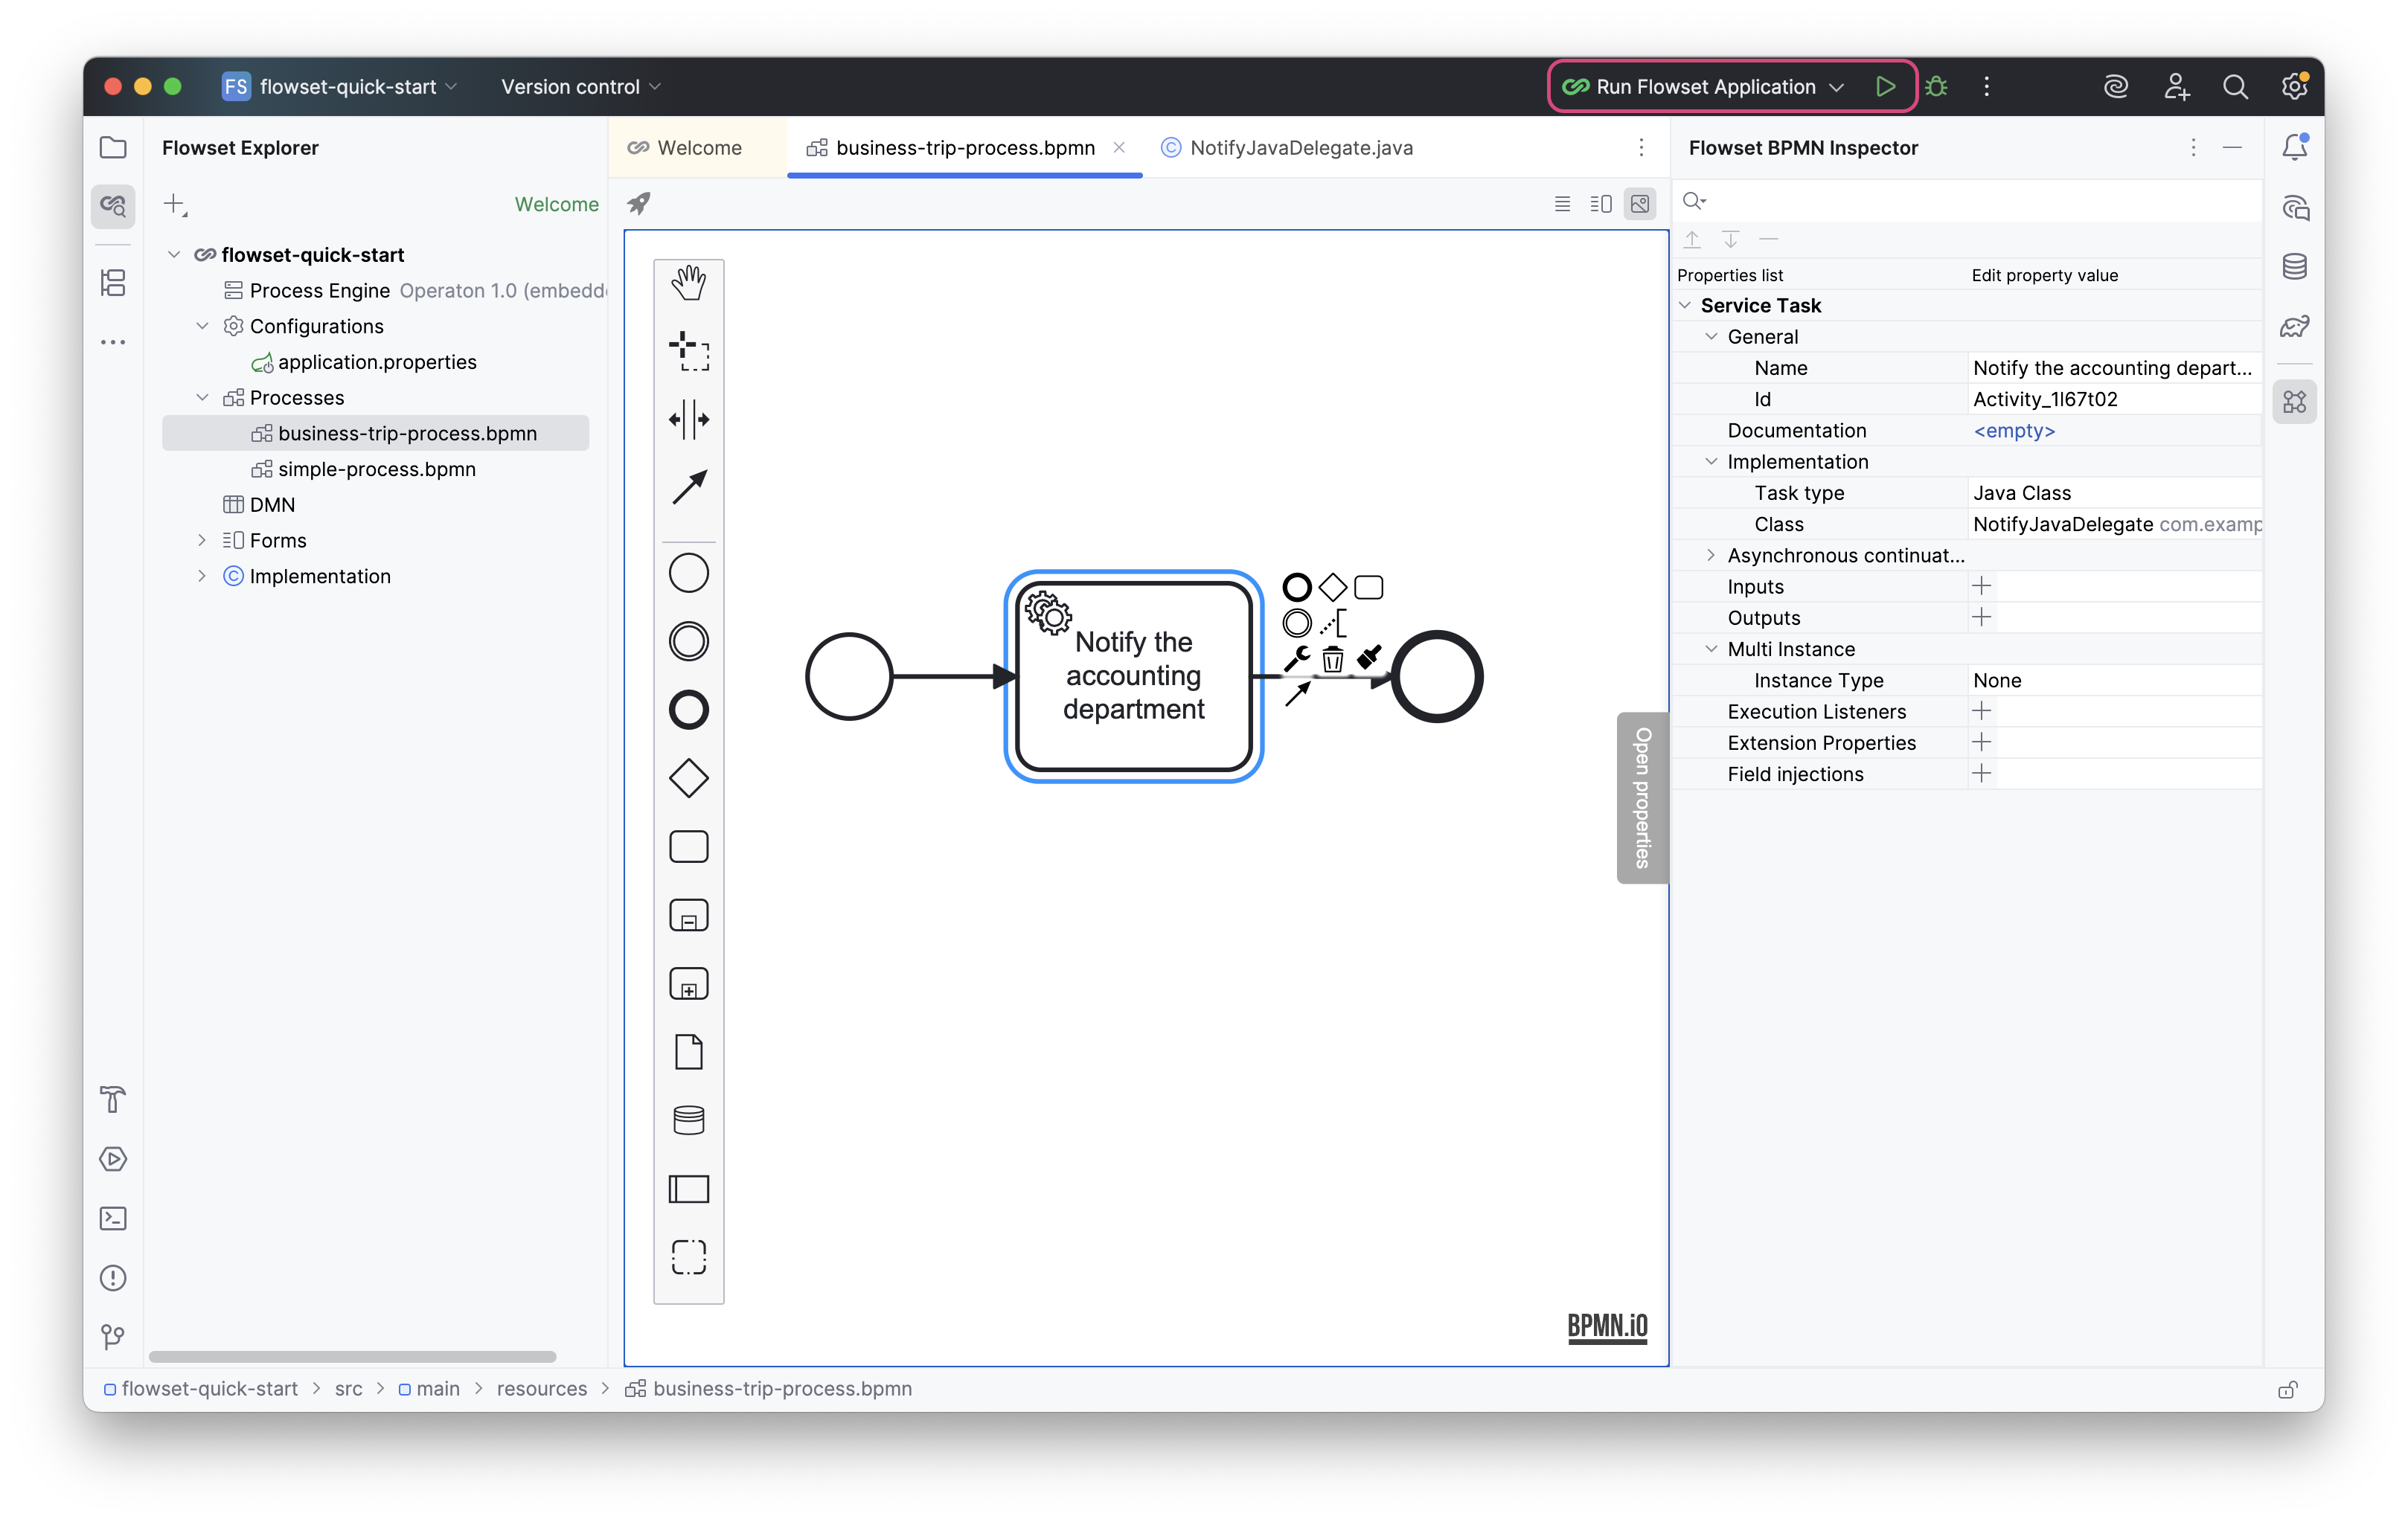
Task: Click the Inspector search field
Action: [1970, 201]
